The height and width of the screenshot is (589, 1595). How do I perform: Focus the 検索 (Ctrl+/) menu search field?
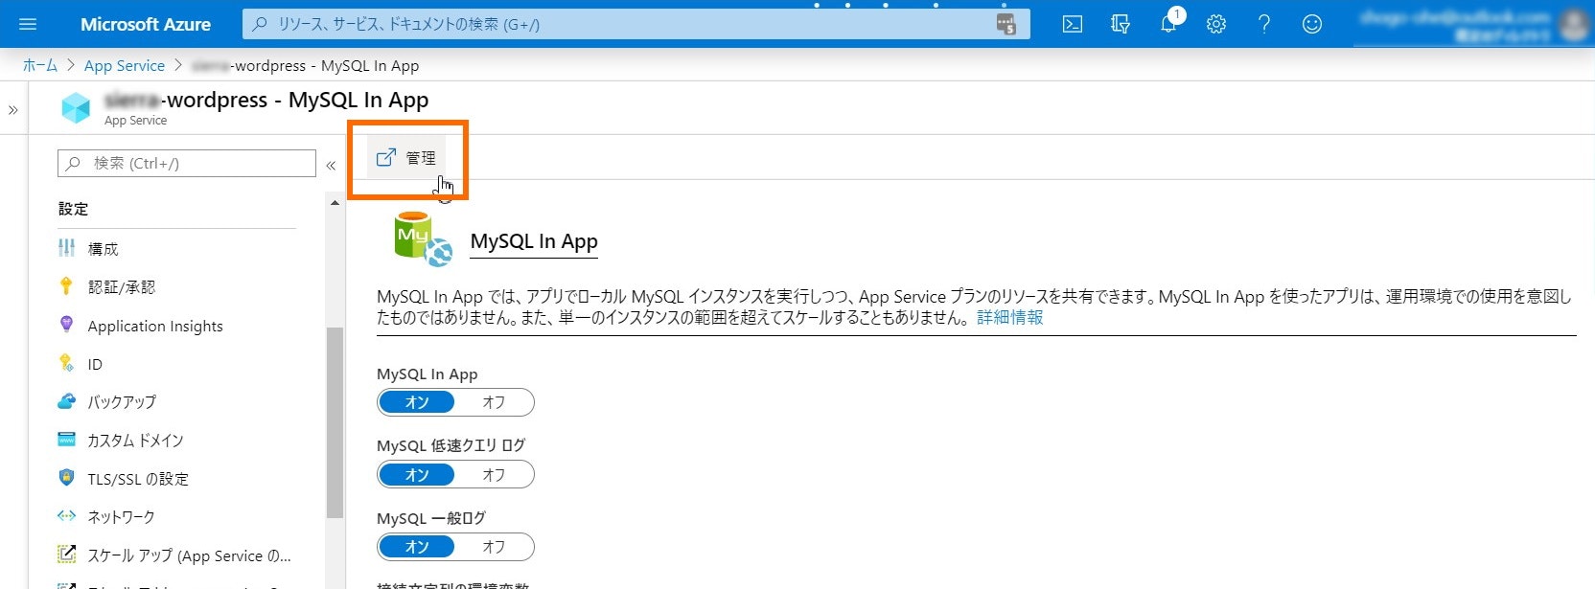point(187,163)
